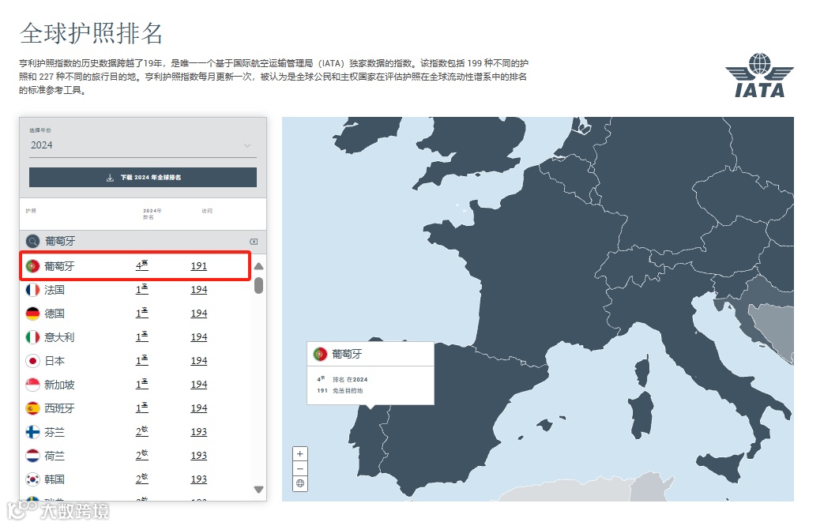Select the 芬兰 row name

click(55, 432)
